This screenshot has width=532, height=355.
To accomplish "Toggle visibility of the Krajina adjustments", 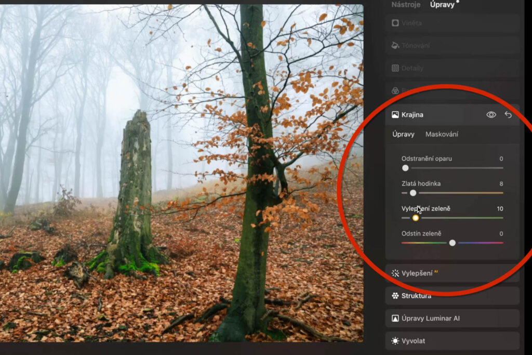I will 491,114.
